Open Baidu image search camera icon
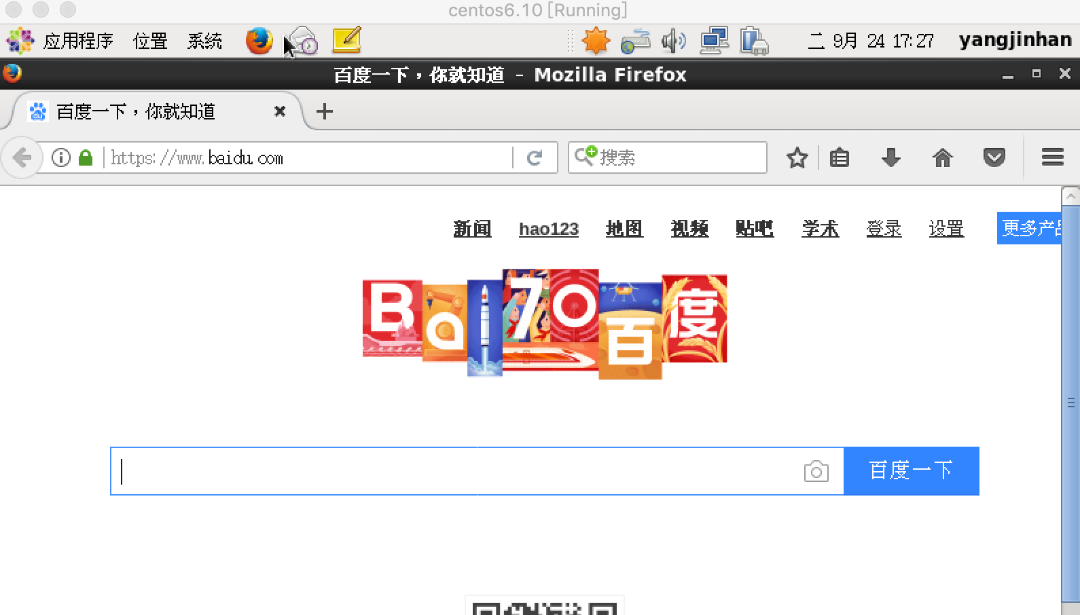 coord(816,471)
